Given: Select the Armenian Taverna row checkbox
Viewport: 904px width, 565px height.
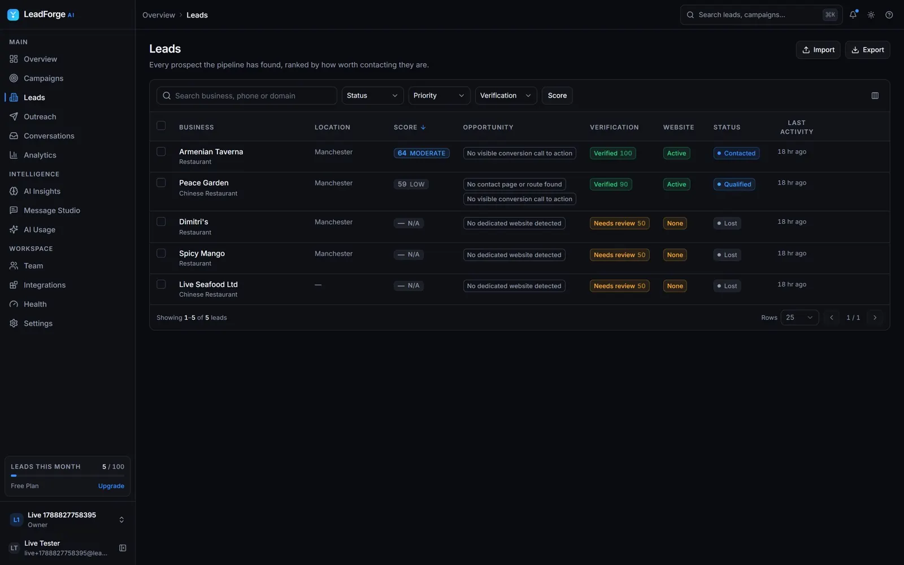Looking at the screenshot, I should 161,151.
